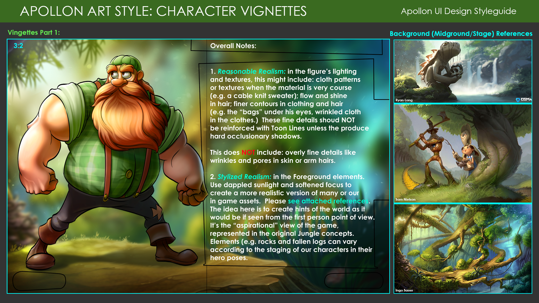
Task: Click the 'Ingo Sauer' artist credit label
Action: pyautogui.click(x=404, y=290)
